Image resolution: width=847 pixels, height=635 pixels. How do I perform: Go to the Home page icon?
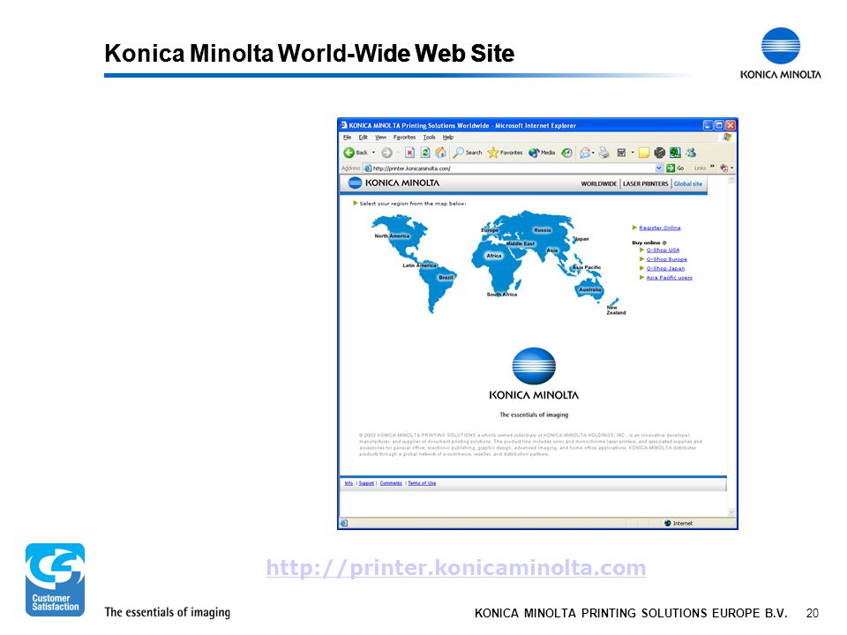click(441, 153)
